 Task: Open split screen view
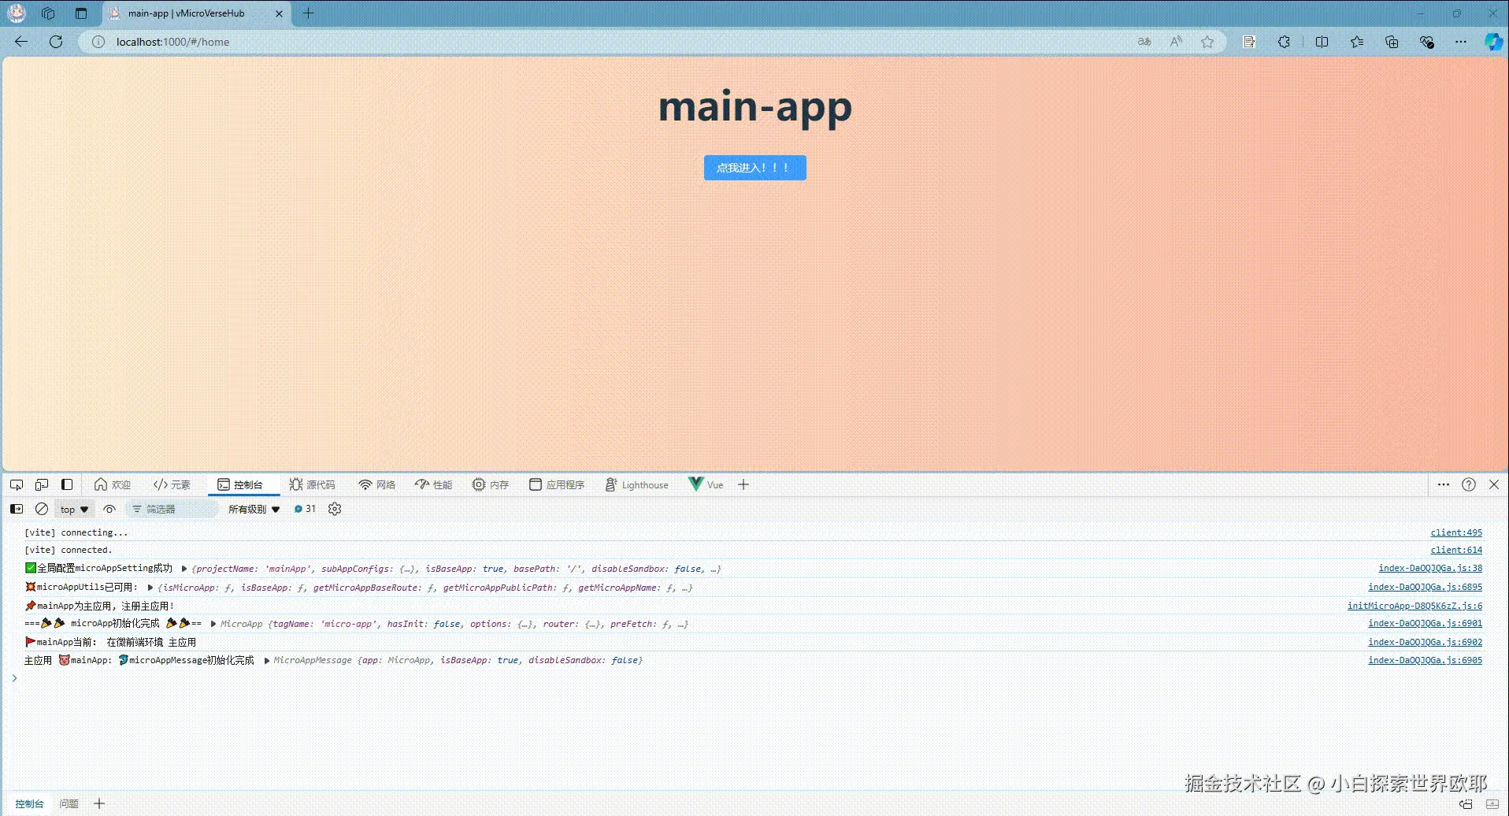[1321, 42]
